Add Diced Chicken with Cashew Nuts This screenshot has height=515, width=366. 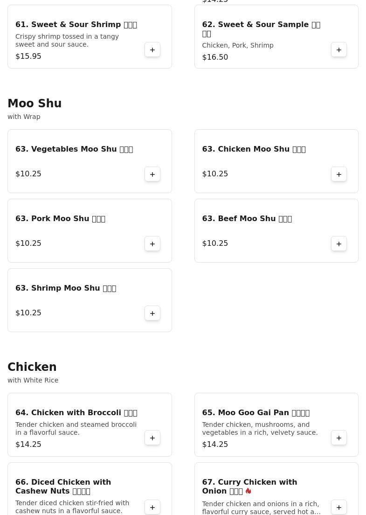[x=152, y=508]
